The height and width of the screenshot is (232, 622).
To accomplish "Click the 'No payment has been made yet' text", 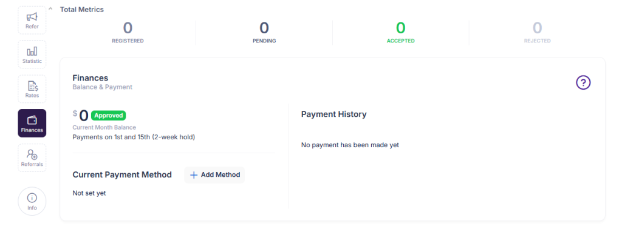I will tap(350, 145).
